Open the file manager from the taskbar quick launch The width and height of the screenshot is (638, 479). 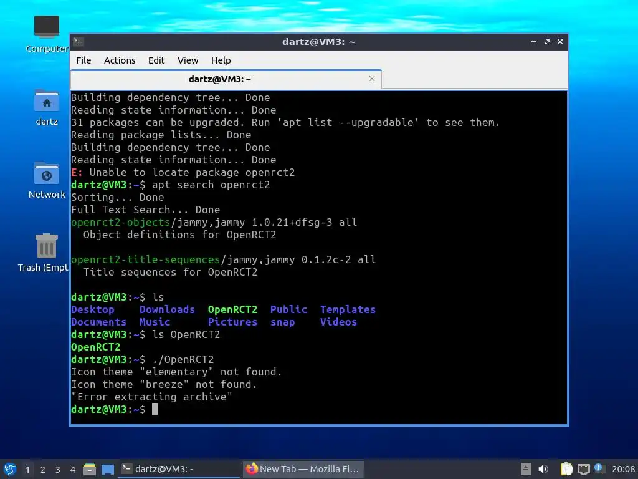pyautogui.click(x=90, y=469)
